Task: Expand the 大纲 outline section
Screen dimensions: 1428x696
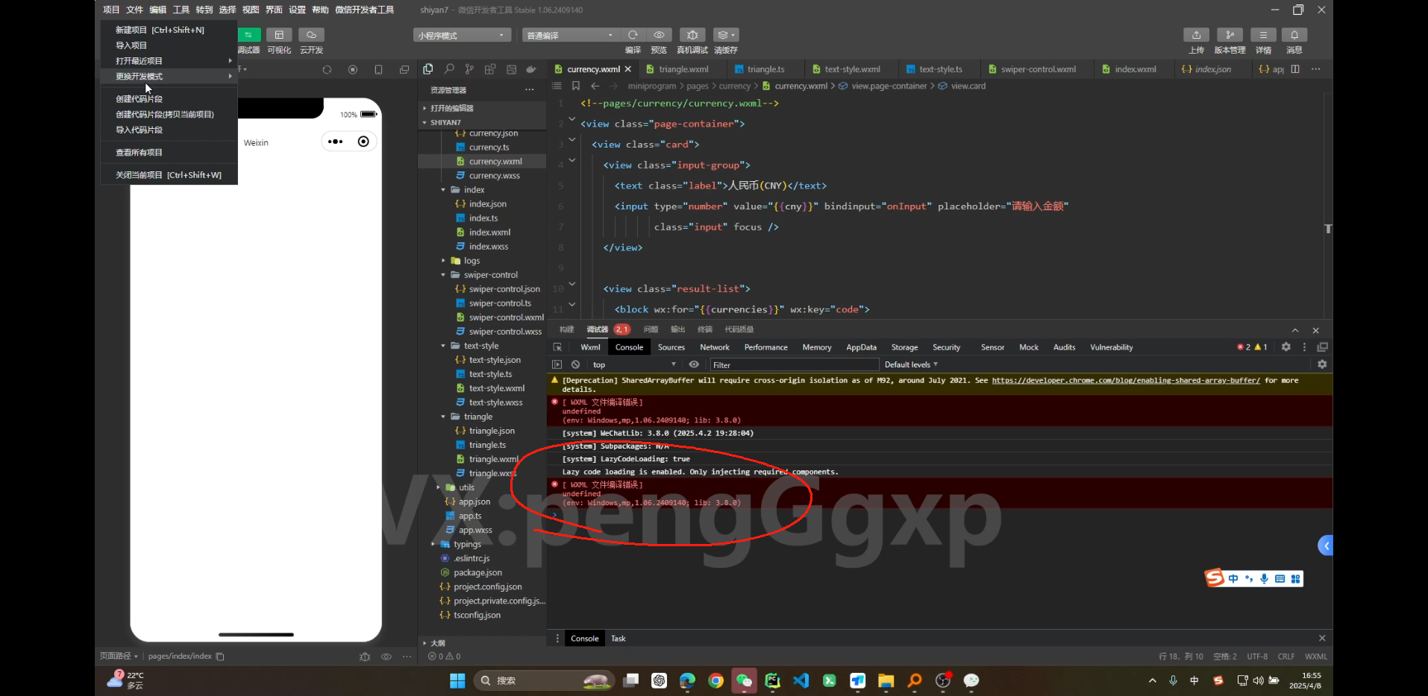Action: 483,643
